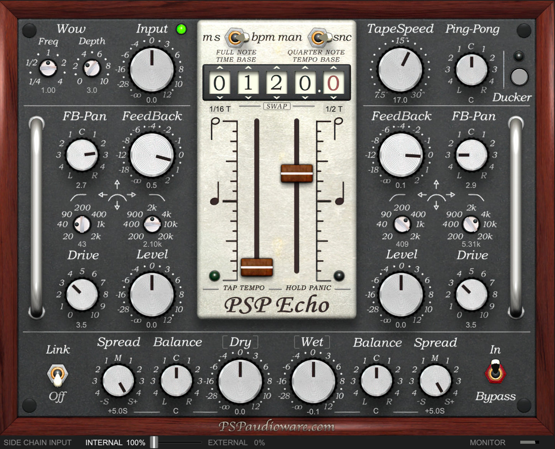
Task: Adjust the right channel Drive knob
Action: point(471,295)
